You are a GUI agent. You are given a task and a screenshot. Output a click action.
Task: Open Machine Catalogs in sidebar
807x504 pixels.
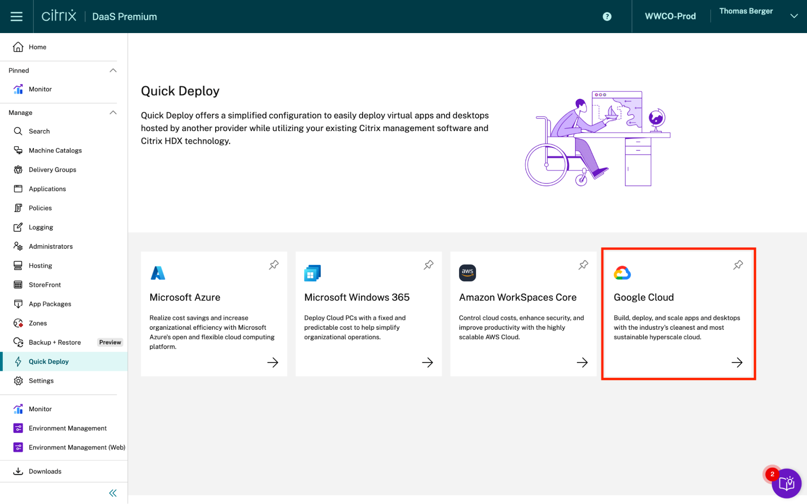point(55,150)
